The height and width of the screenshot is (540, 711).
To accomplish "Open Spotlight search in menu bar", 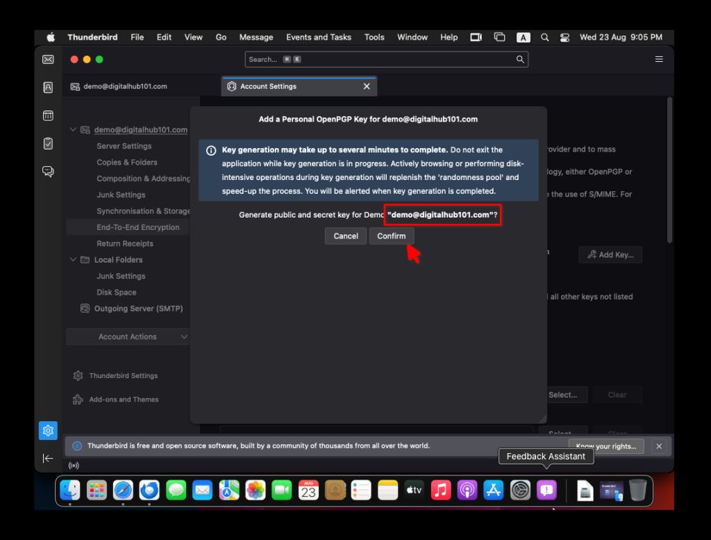I will (544, 38).
